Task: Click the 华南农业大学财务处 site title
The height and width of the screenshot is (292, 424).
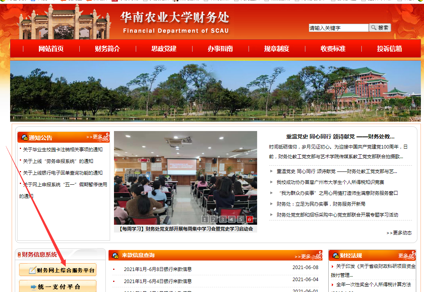Action: (x=175, y=17)
